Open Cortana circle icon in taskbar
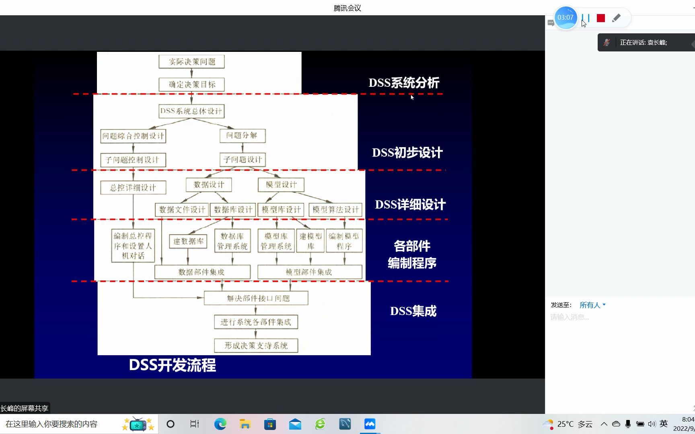Screen dimensions: 695x434 (171, 424)
